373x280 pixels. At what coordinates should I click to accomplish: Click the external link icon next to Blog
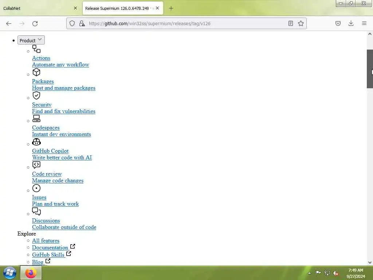48,261
